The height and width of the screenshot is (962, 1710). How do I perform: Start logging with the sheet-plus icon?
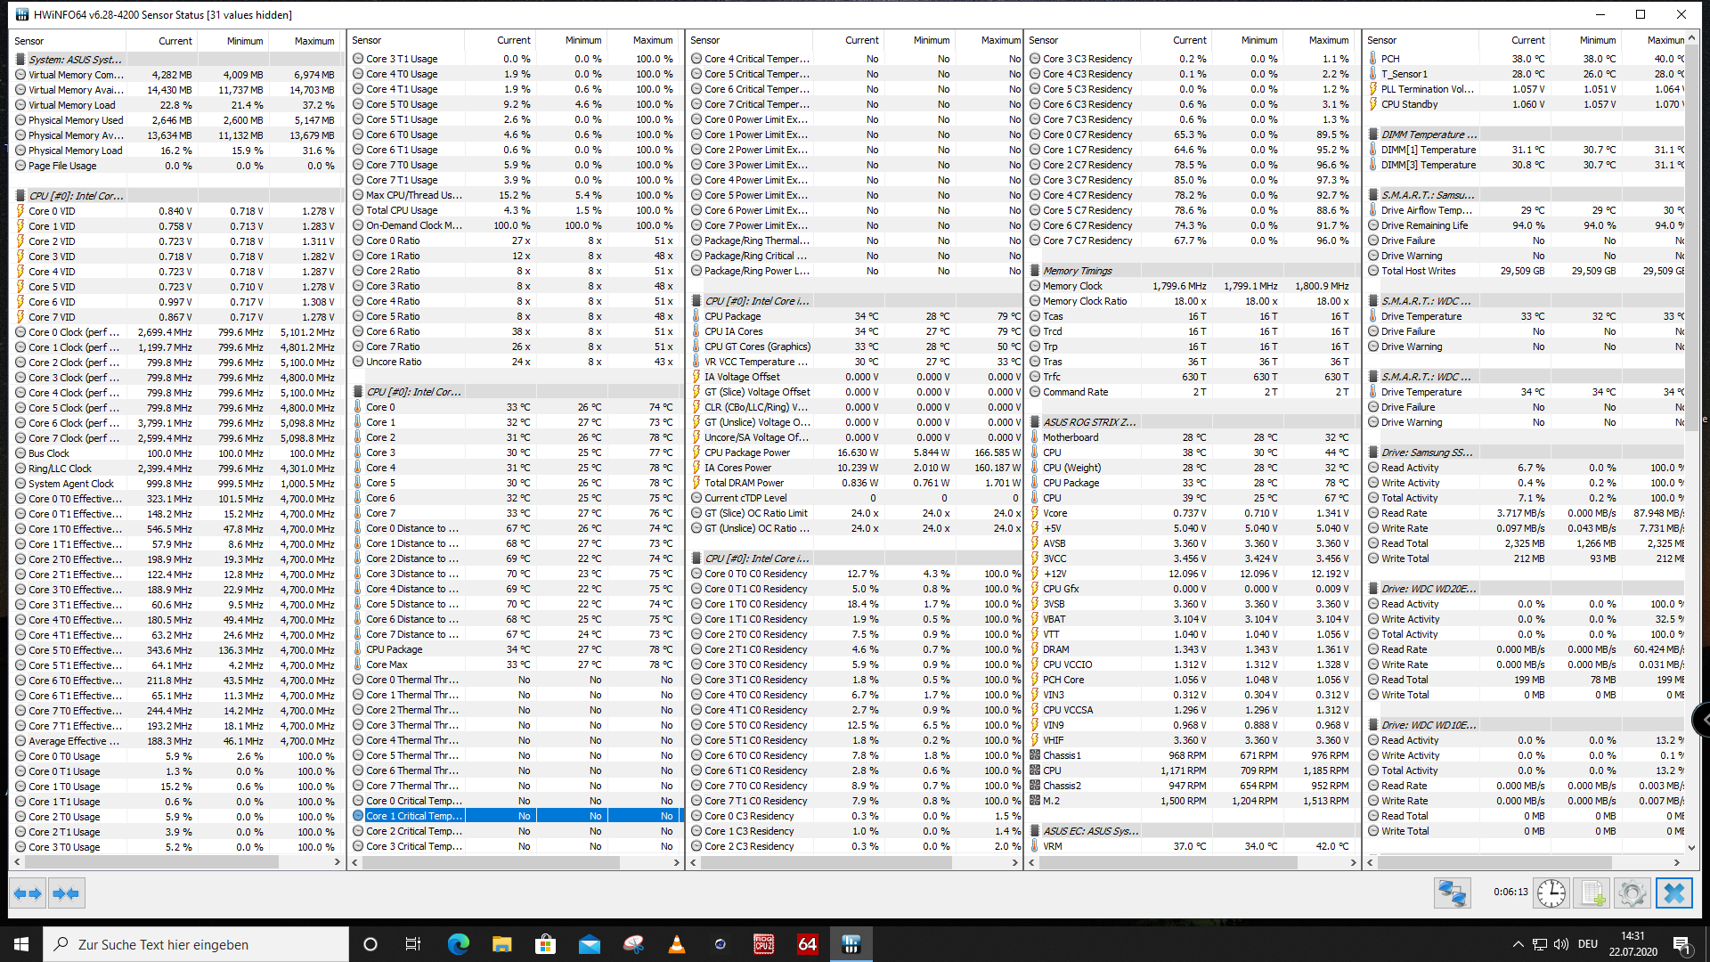point(1592,893)
